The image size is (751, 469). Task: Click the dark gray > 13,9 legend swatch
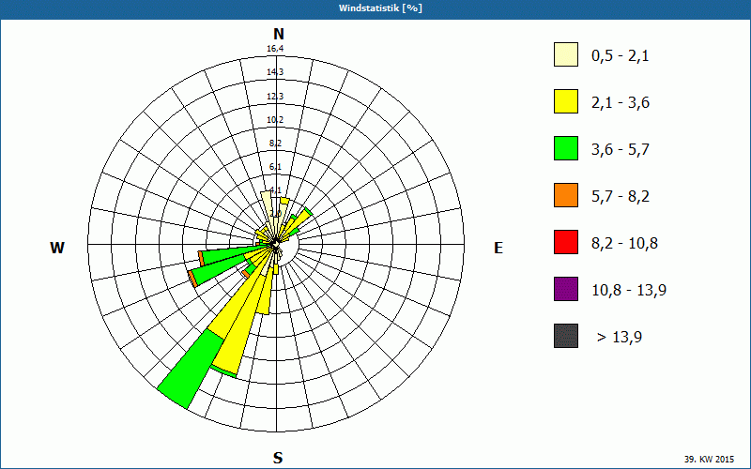pos(566,336)
